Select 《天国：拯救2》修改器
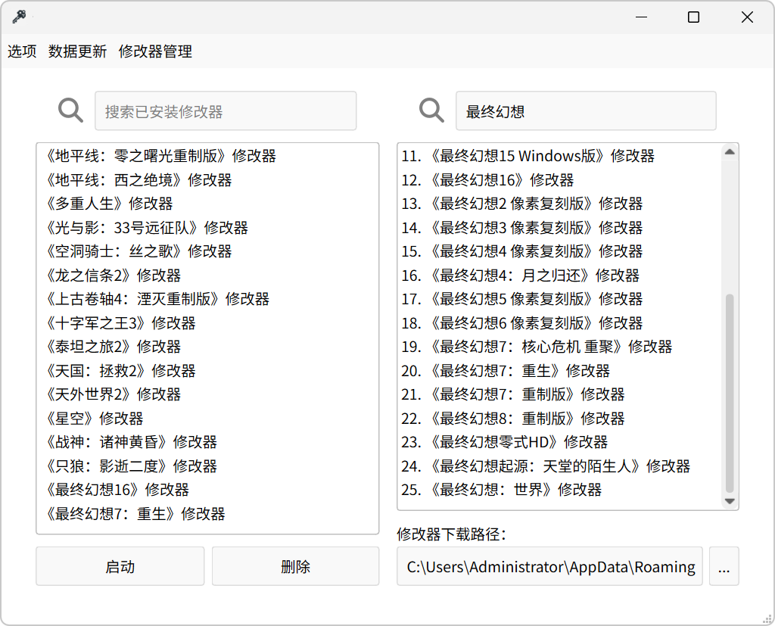Screen dimensions: 775x626 207,370
